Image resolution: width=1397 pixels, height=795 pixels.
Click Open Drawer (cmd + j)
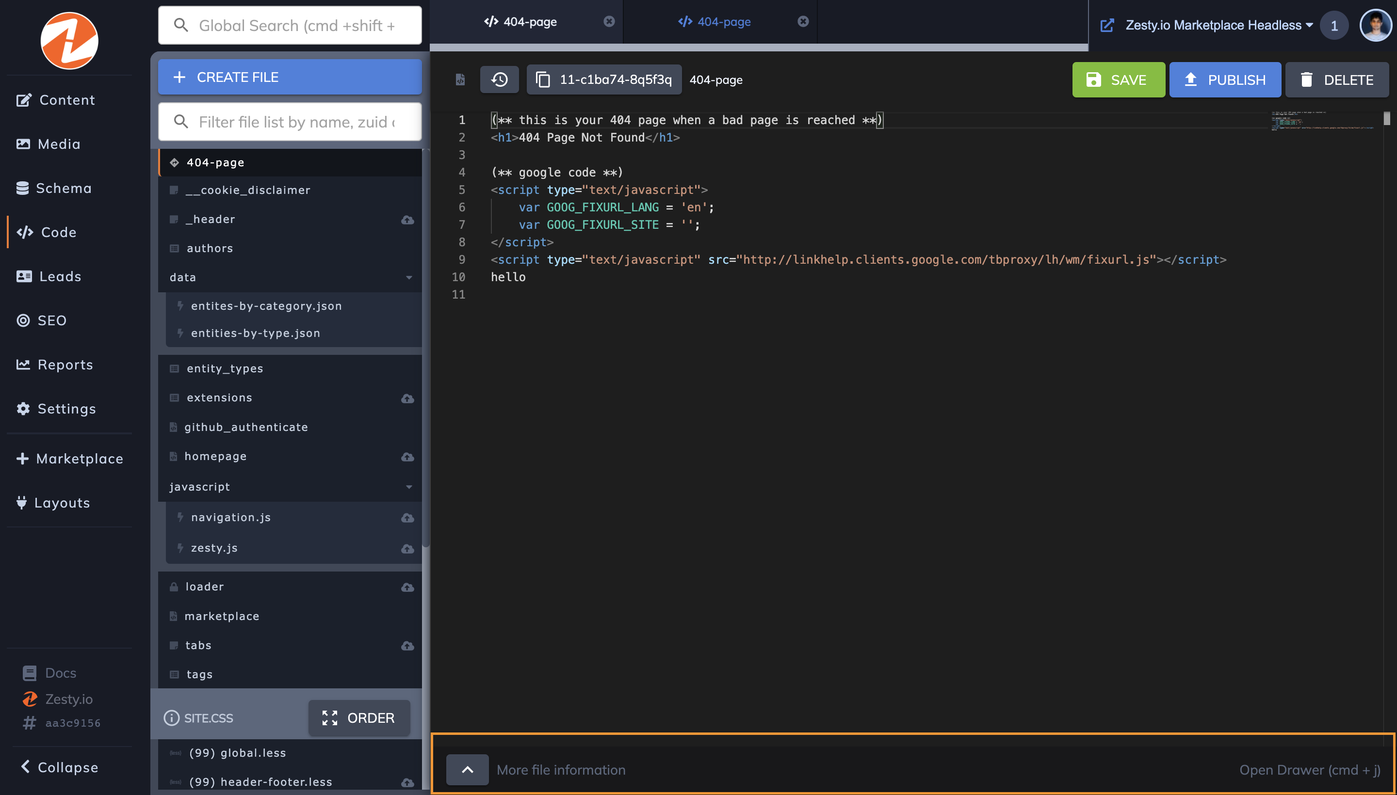(x=1310, y=770)
